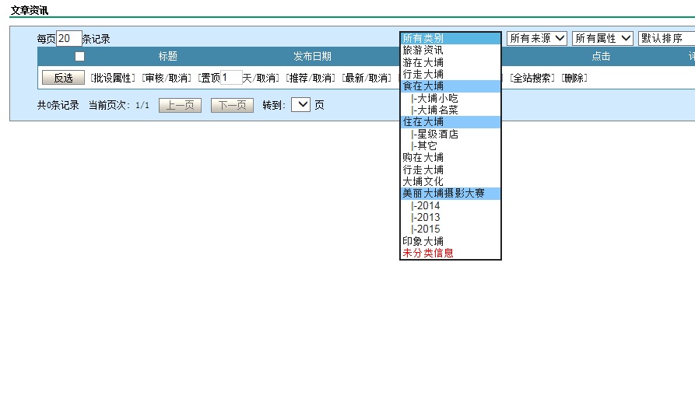Choose 游在大埔 from the category list
Screen dimensions: 695x420
tap(423, 62)
